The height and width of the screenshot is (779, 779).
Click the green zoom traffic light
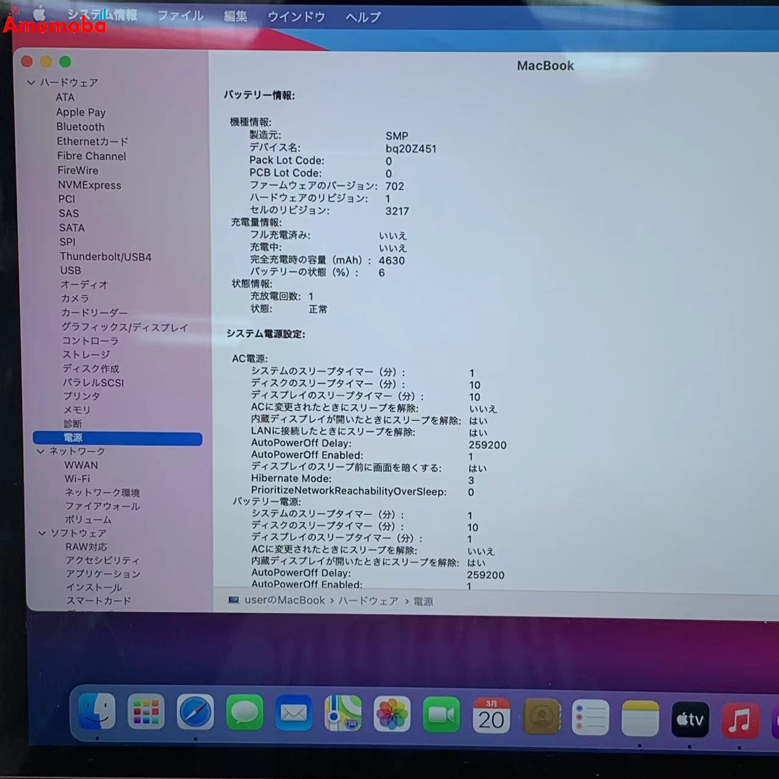[x=65, y=61]
